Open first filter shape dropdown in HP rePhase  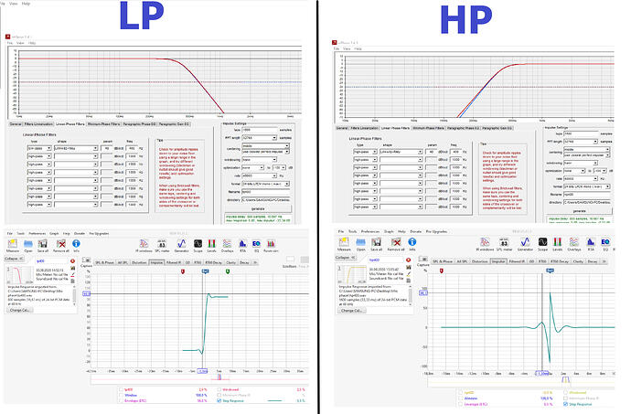[401, 152]
